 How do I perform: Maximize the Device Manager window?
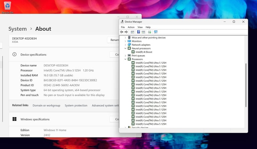click(234, 22)
